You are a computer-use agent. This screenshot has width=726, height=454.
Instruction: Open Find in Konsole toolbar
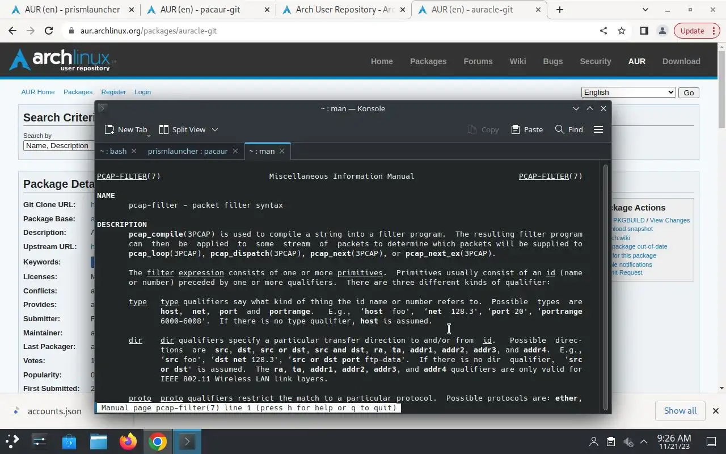point(569,129)
